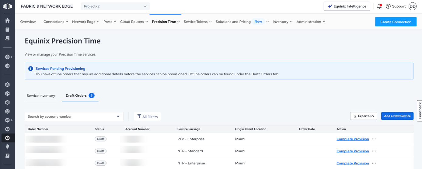Go to the Overview menu item
This screenshot has height=169, width=422.
click(x=28, y=22)
